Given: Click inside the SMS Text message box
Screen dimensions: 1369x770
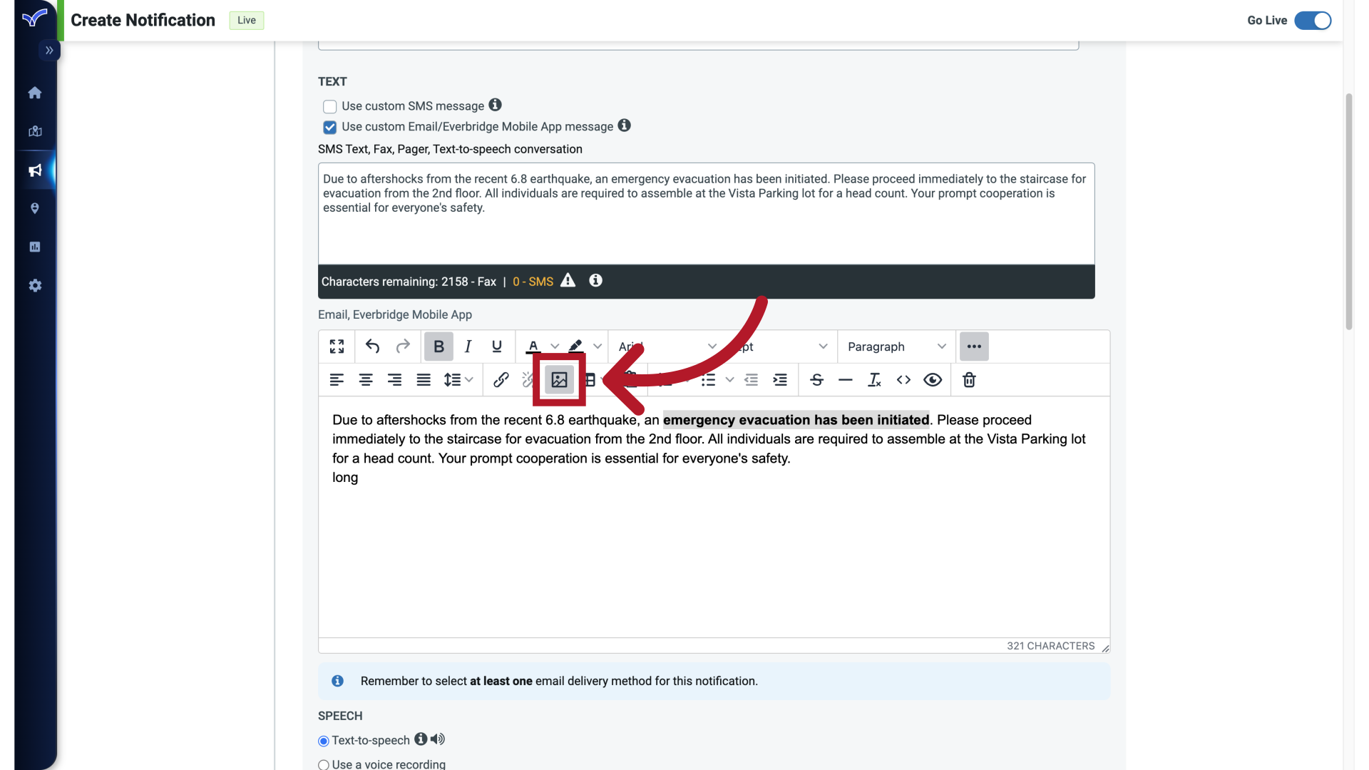Looking at the screenshot, I should [x=706, y=214].
